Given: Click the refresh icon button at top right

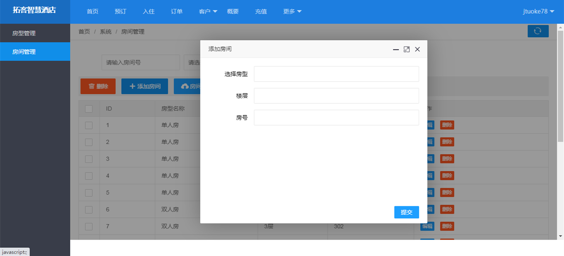Looking at the screenshot, I should coord(538,31).
